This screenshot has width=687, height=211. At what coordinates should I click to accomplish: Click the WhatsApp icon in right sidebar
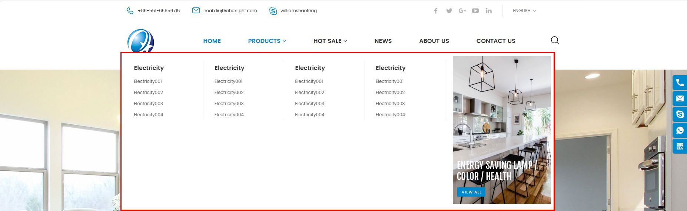[x=680, y=130]
